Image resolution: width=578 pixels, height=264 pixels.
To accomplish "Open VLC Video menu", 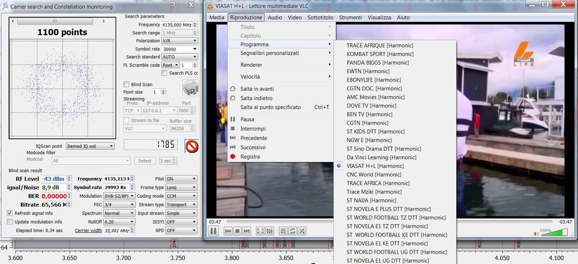I will click(x=295, y=17).
